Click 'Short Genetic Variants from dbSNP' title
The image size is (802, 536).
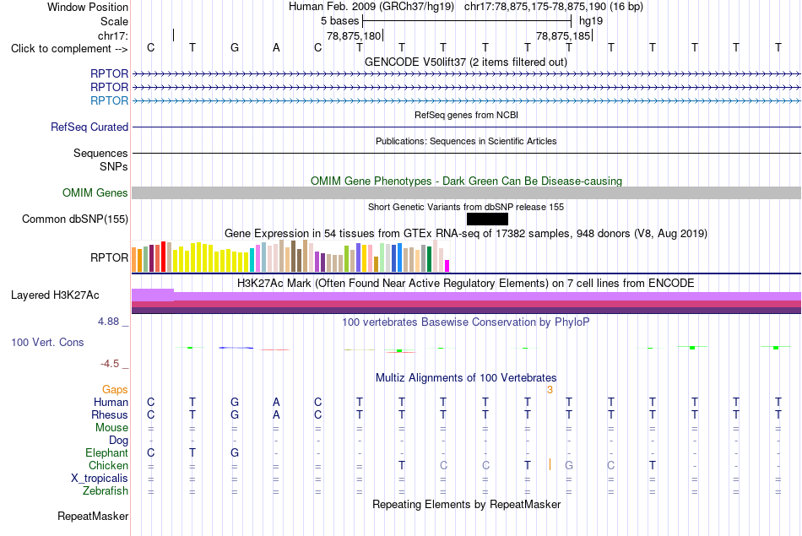[466, 207]
